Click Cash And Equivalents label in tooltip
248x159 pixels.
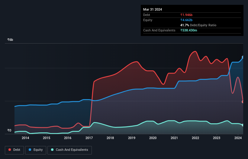(159, 30)
